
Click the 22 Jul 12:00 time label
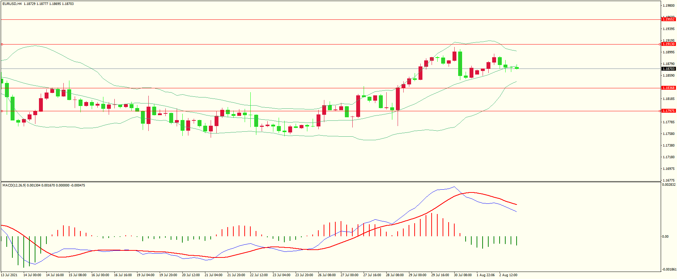pos(259,275)
